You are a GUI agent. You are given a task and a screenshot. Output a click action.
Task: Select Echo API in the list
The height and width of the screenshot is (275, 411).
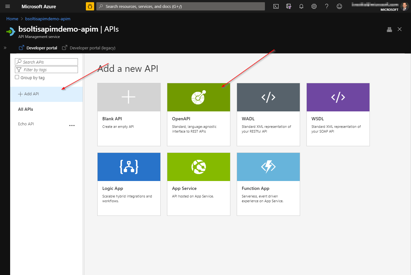coord(26,124)
